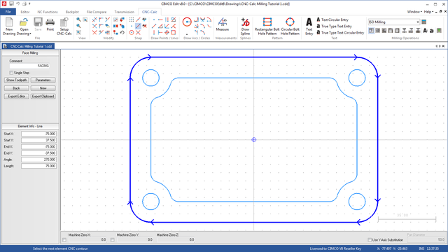Click the Export Editor button
Image resolution: width=448 pixels, height=252 pixels.
[17, 97]
